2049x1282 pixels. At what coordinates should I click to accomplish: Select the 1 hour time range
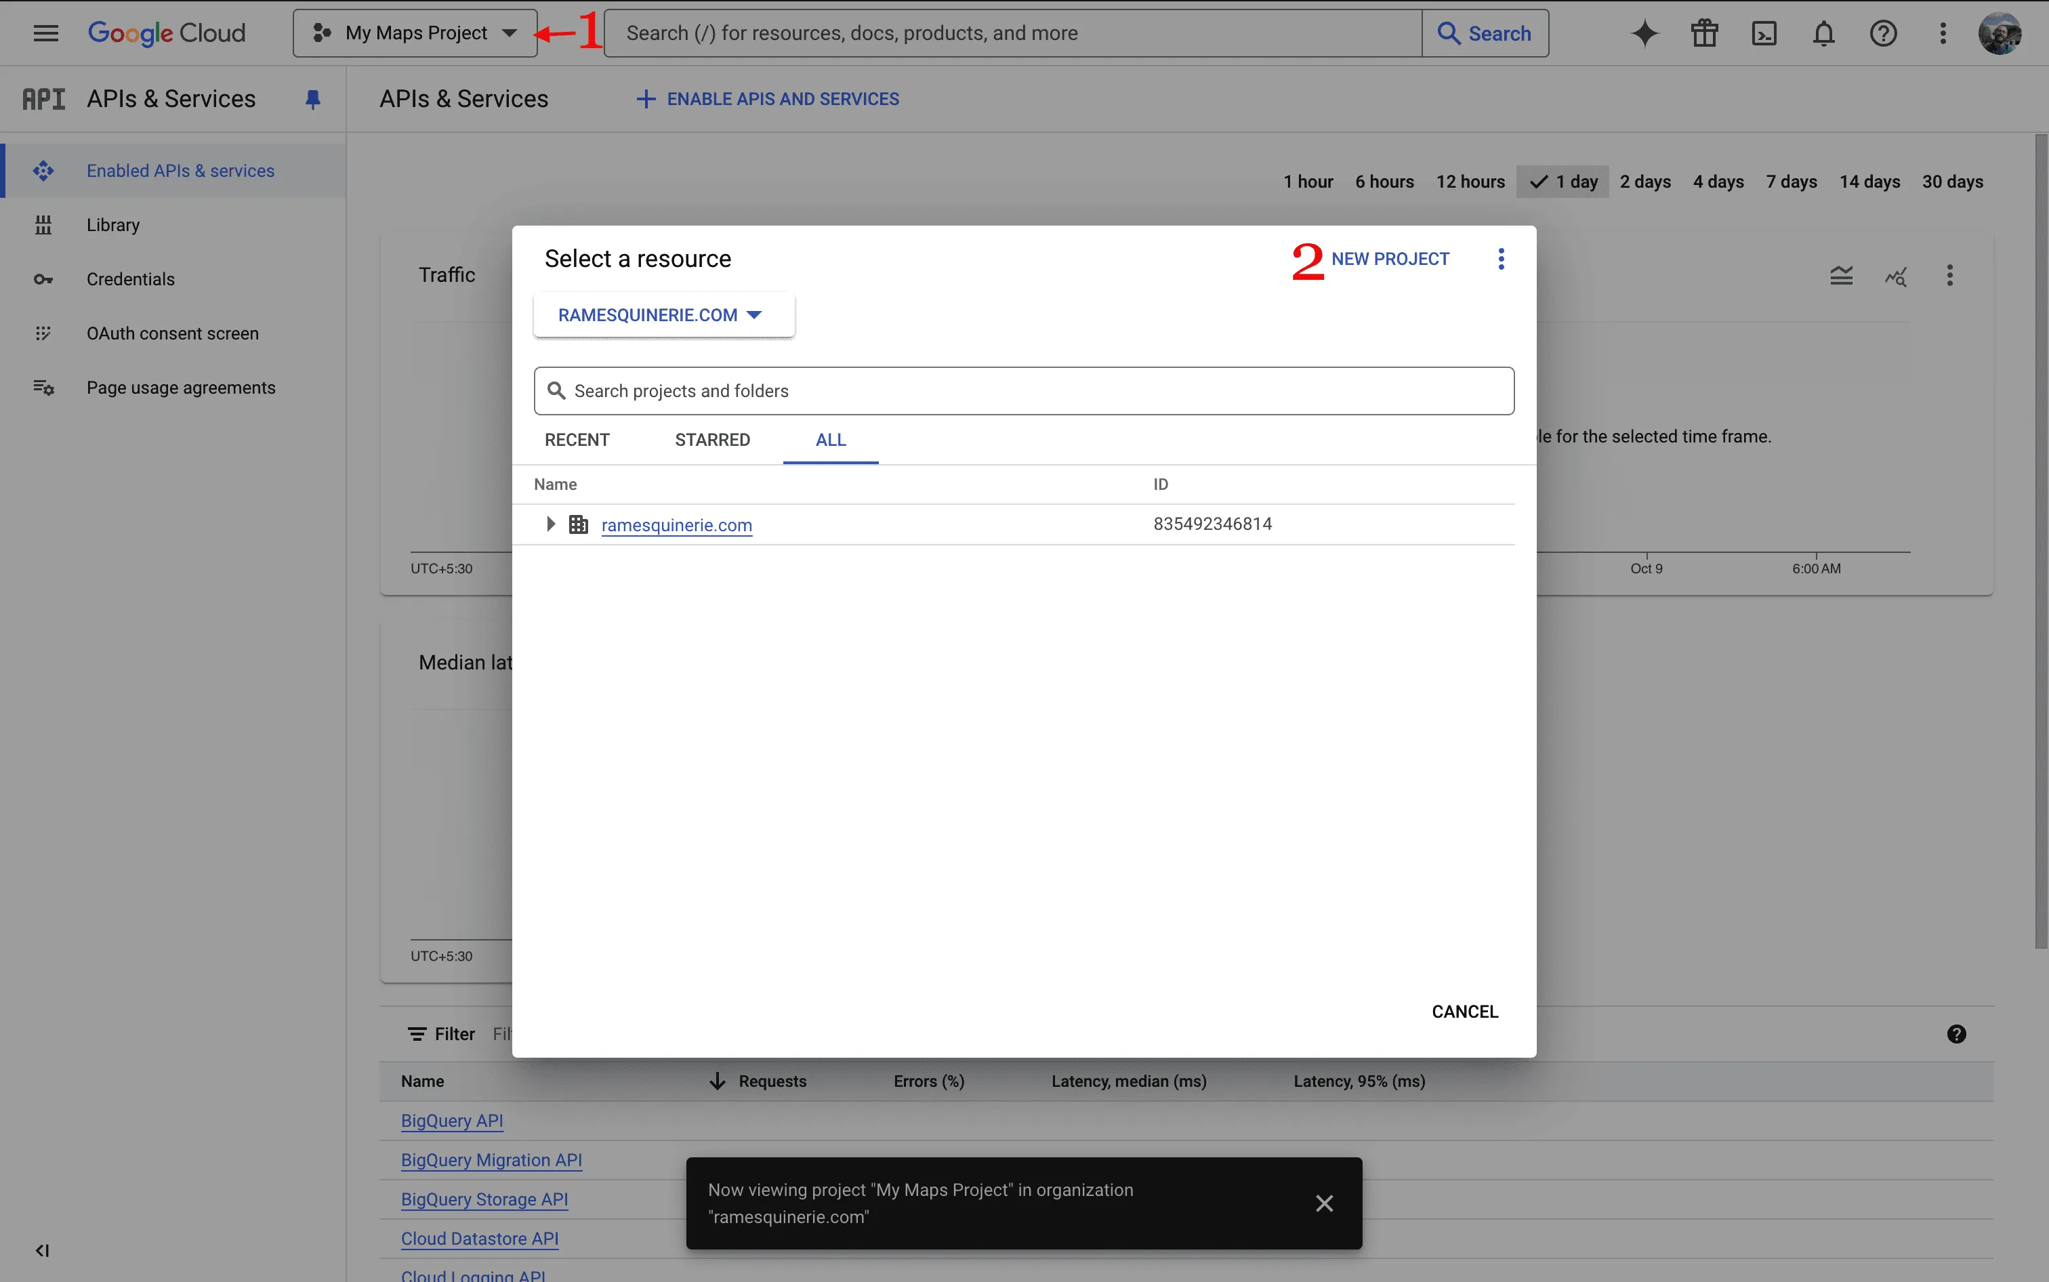click(x=1308, y=182)
